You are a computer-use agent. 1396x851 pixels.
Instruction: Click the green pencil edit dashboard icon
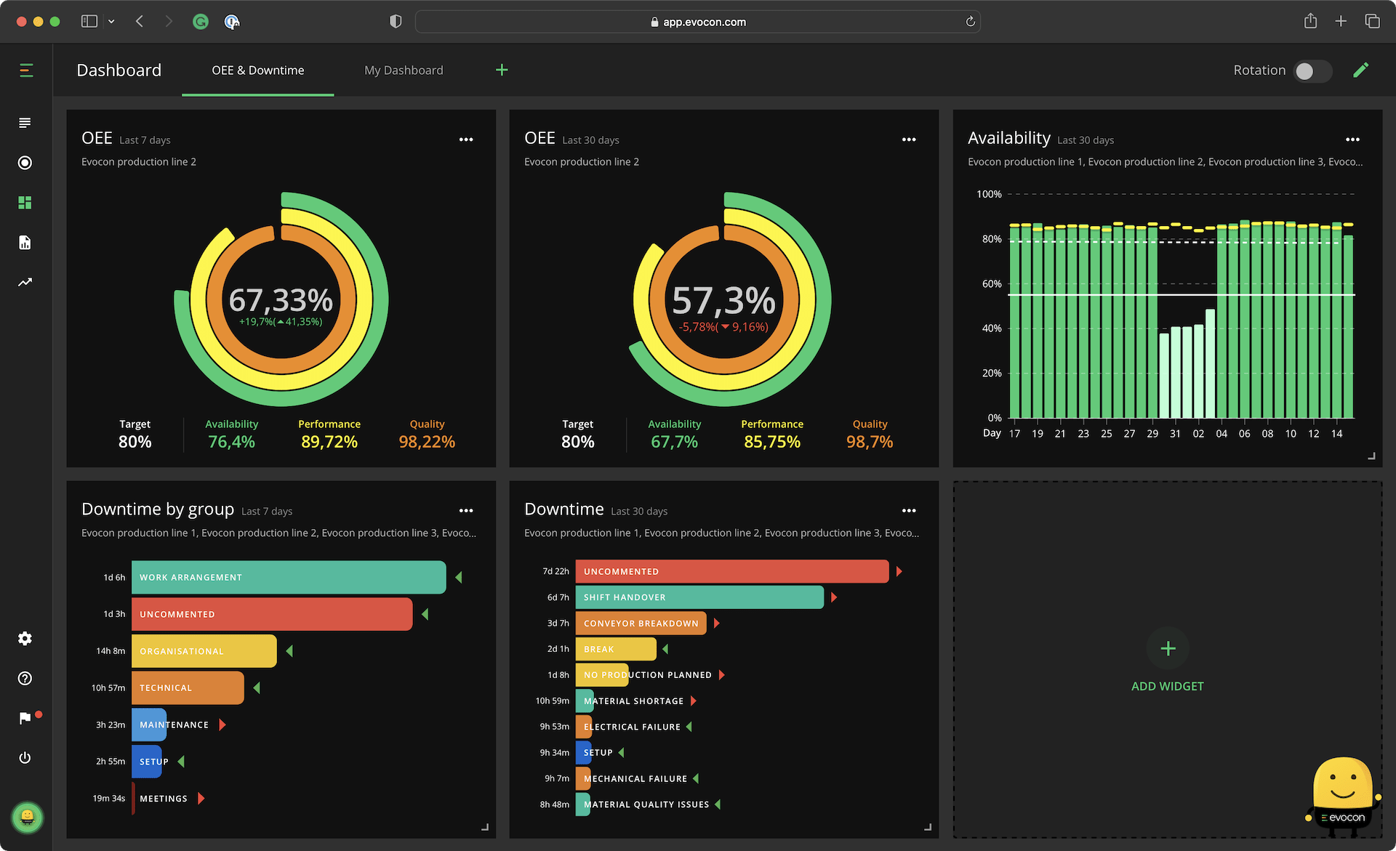[1360, 70]
